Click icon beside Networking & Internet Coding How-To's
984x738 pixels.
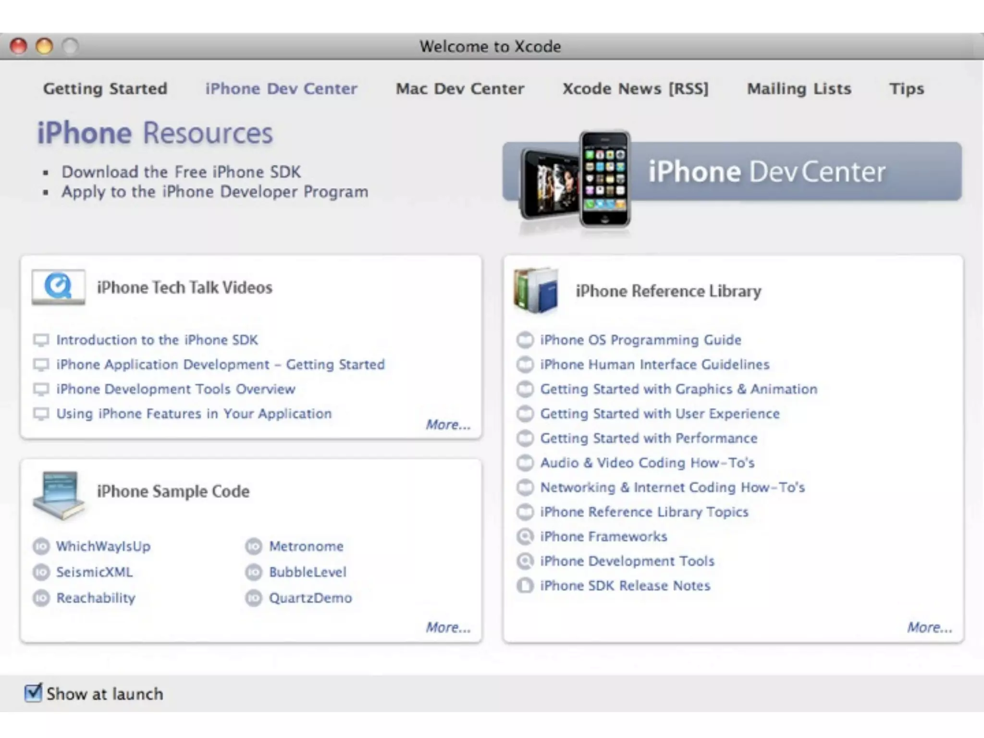click(x=525, y=487)
